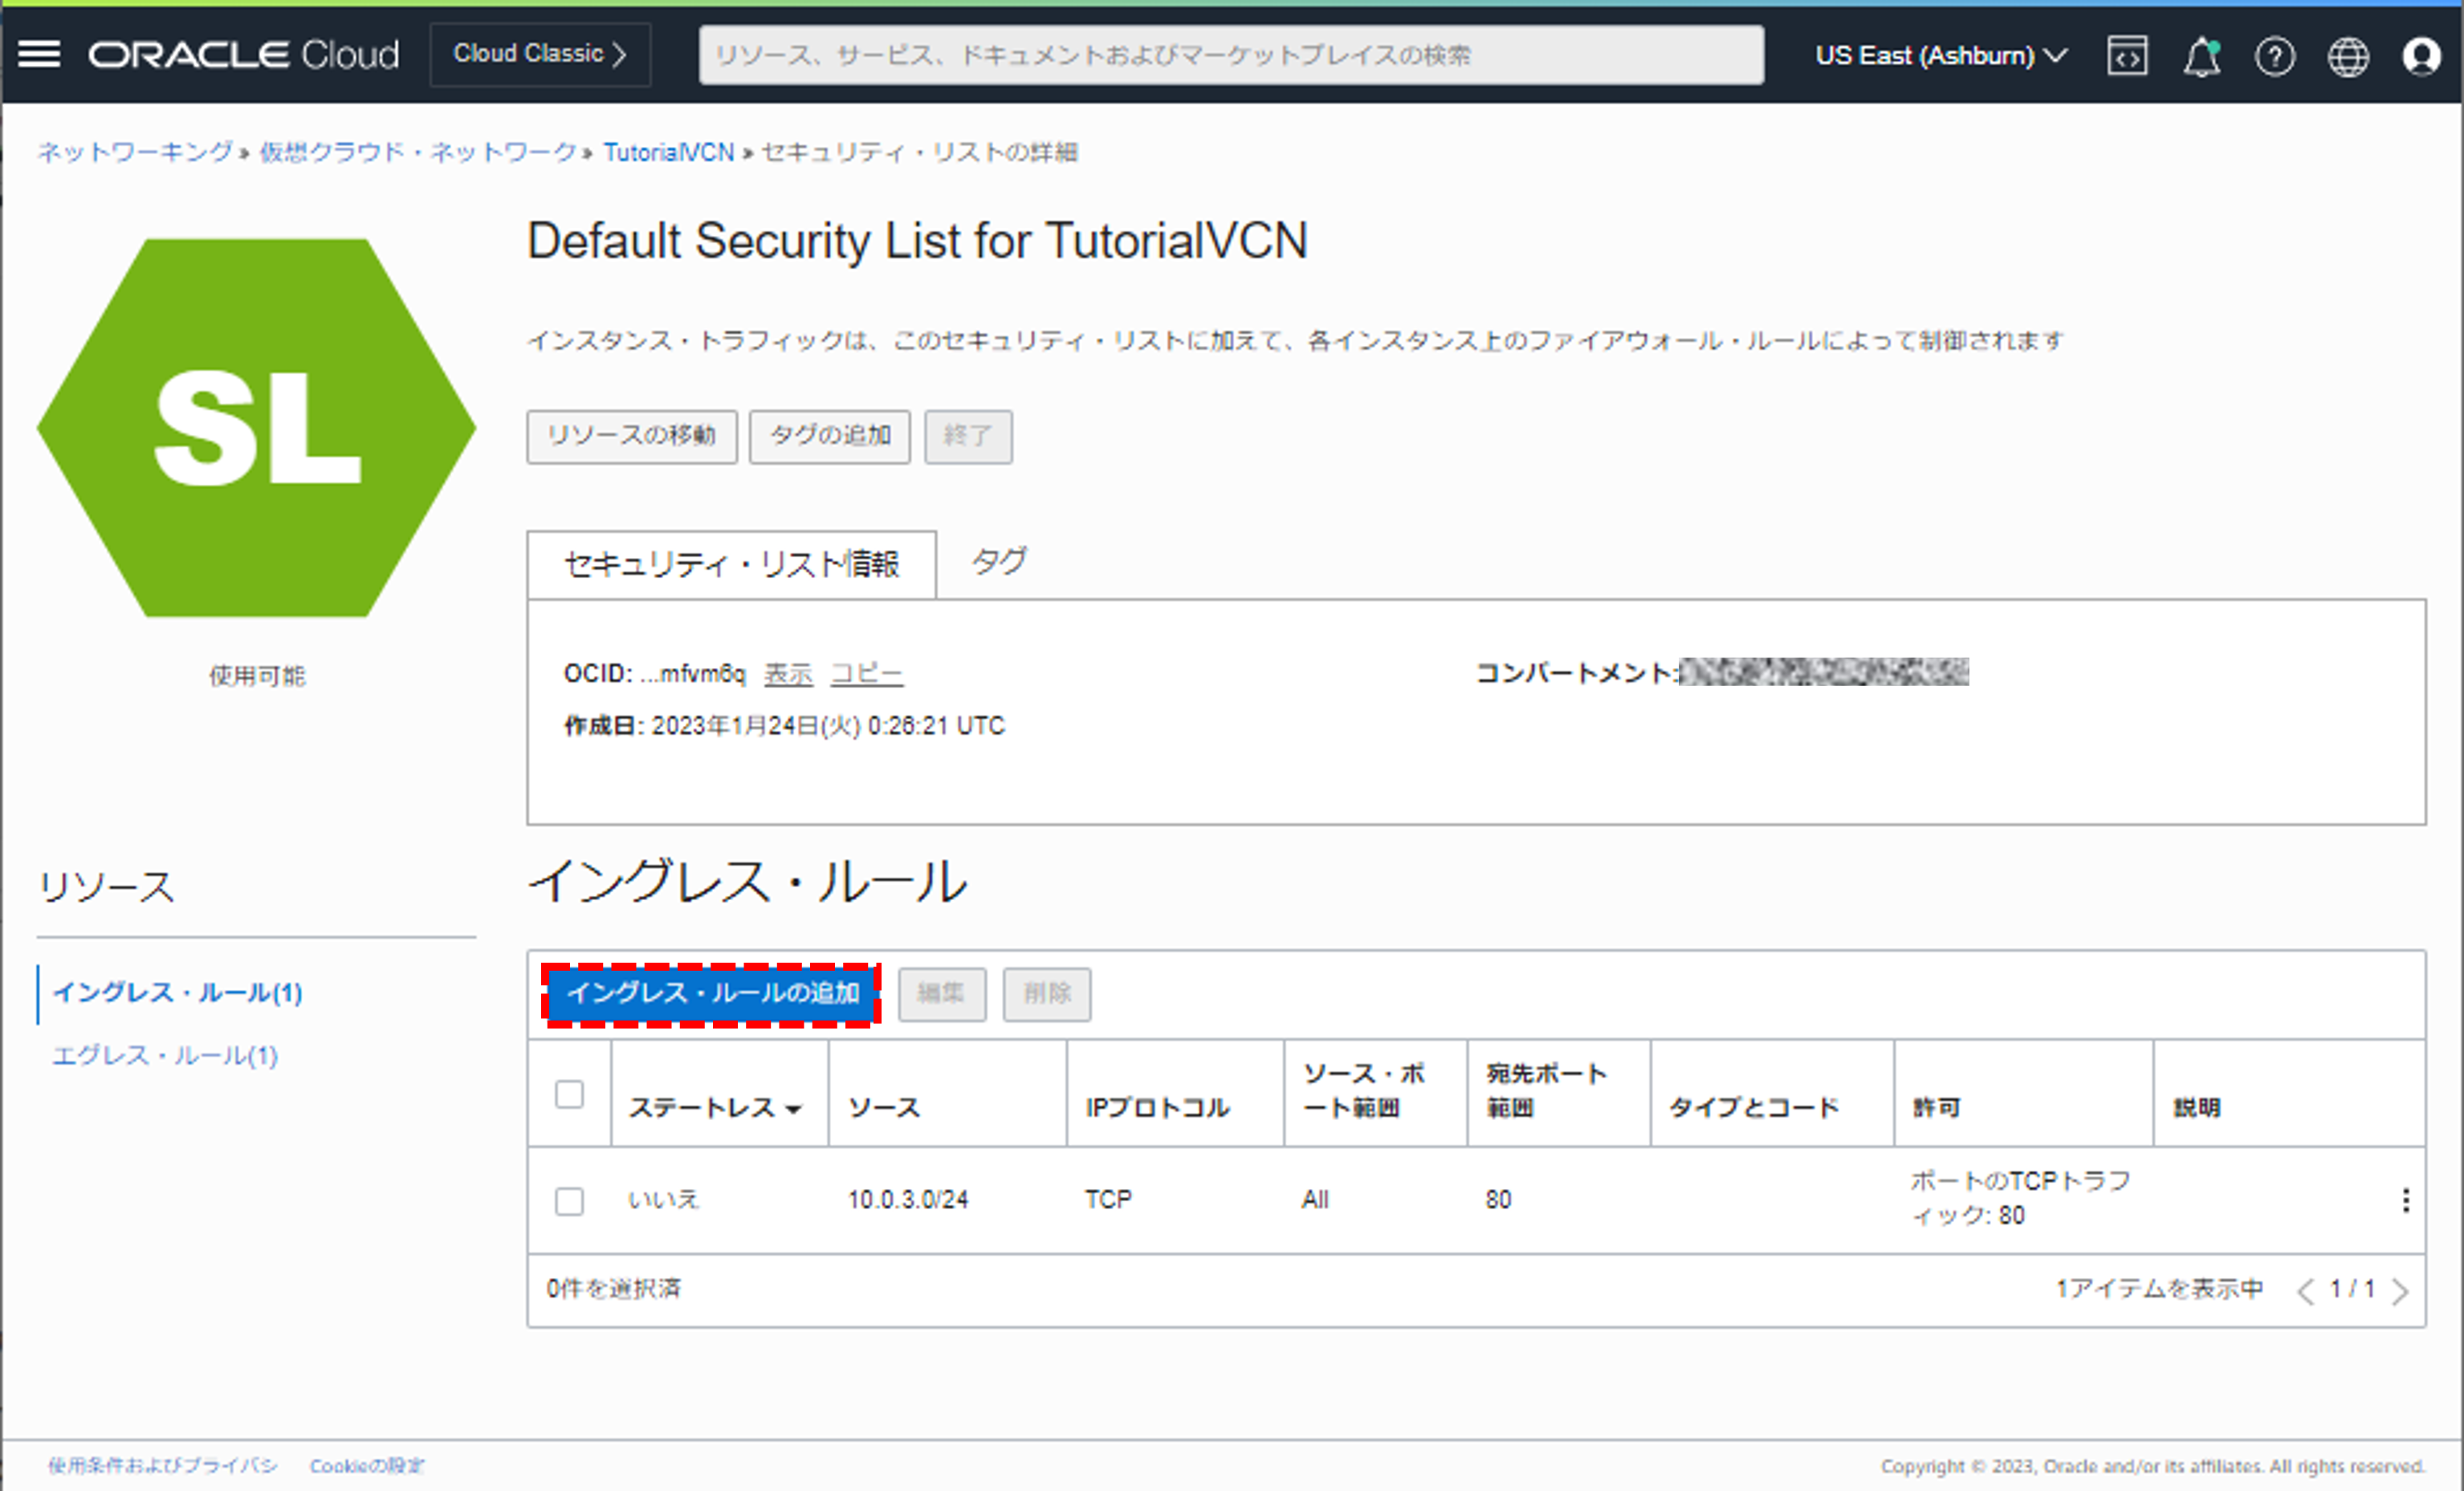Click the hamburger menu icon

pyautogui.click(x=39, y=55)
